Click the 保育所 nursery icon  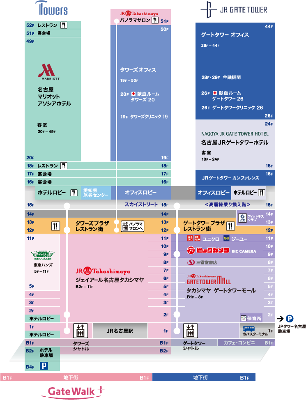244,318
